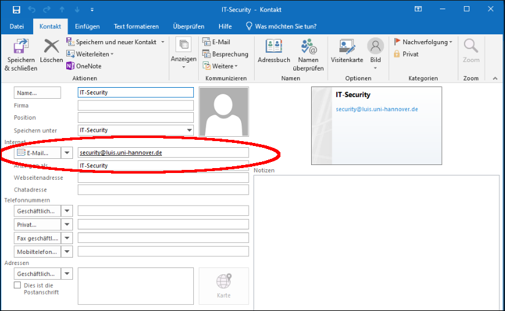The height and width of the screenshot is (311, 505).
Task: Click Mobiltelefon number input field
Action: pos(163,251)
